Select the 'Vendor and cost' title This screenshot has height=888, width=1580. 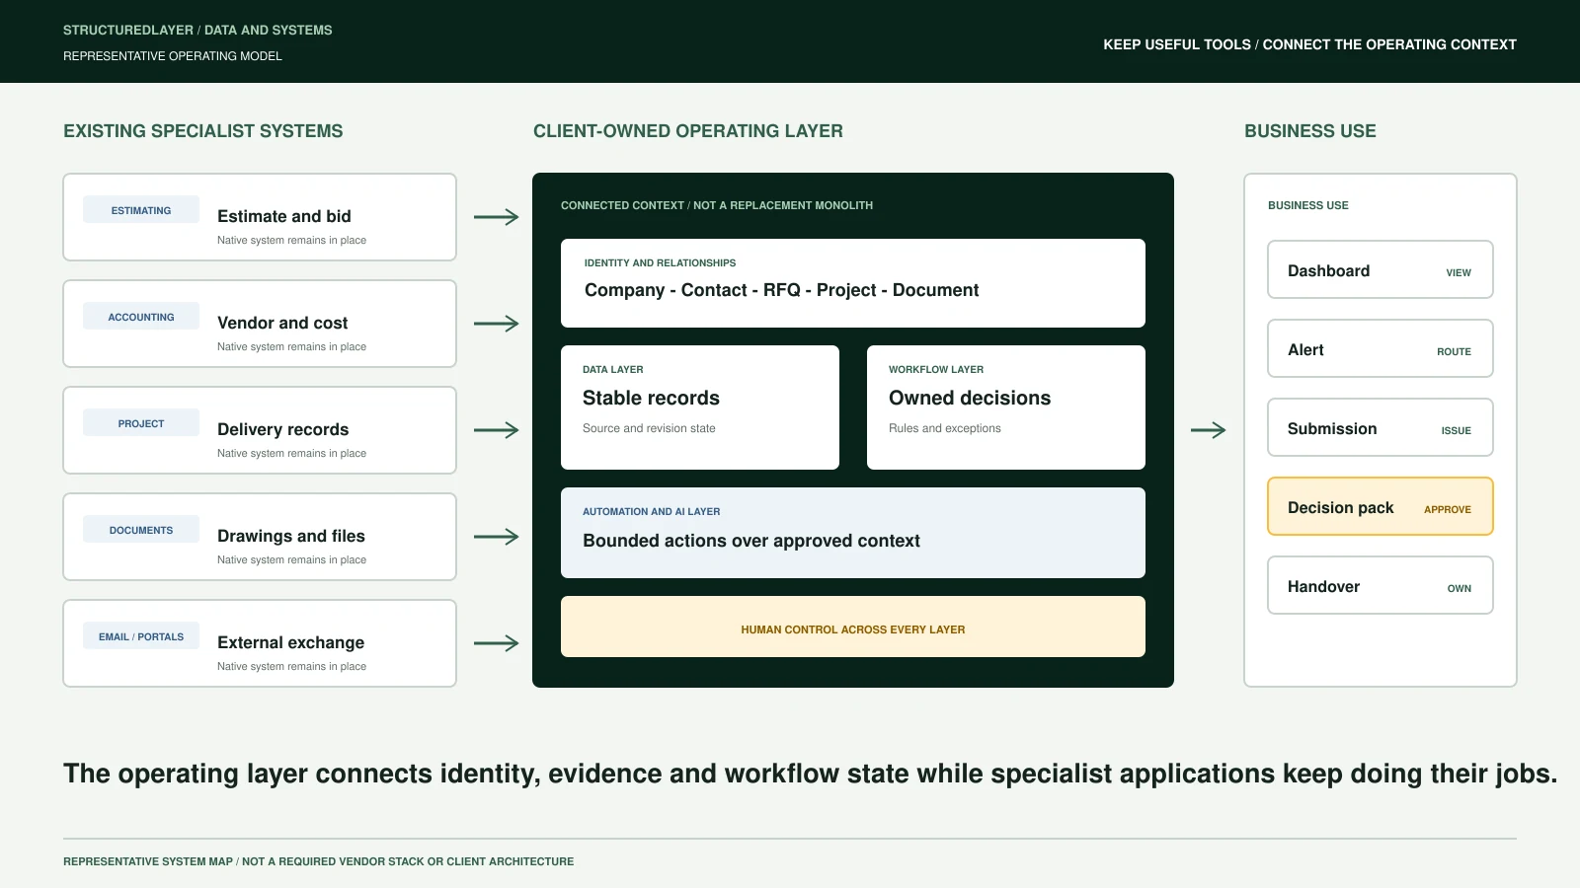tap(282, 323)
